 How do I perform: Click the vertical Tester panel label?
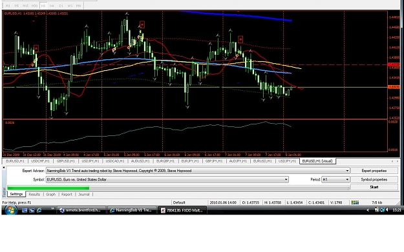(x=4, y=192)
